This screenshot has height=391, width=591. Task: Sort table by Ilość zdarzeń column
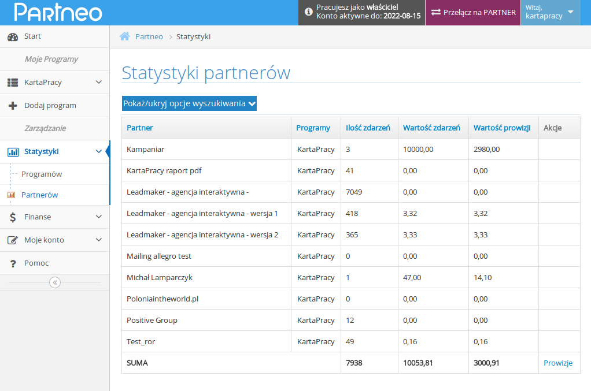coord(368,128)
